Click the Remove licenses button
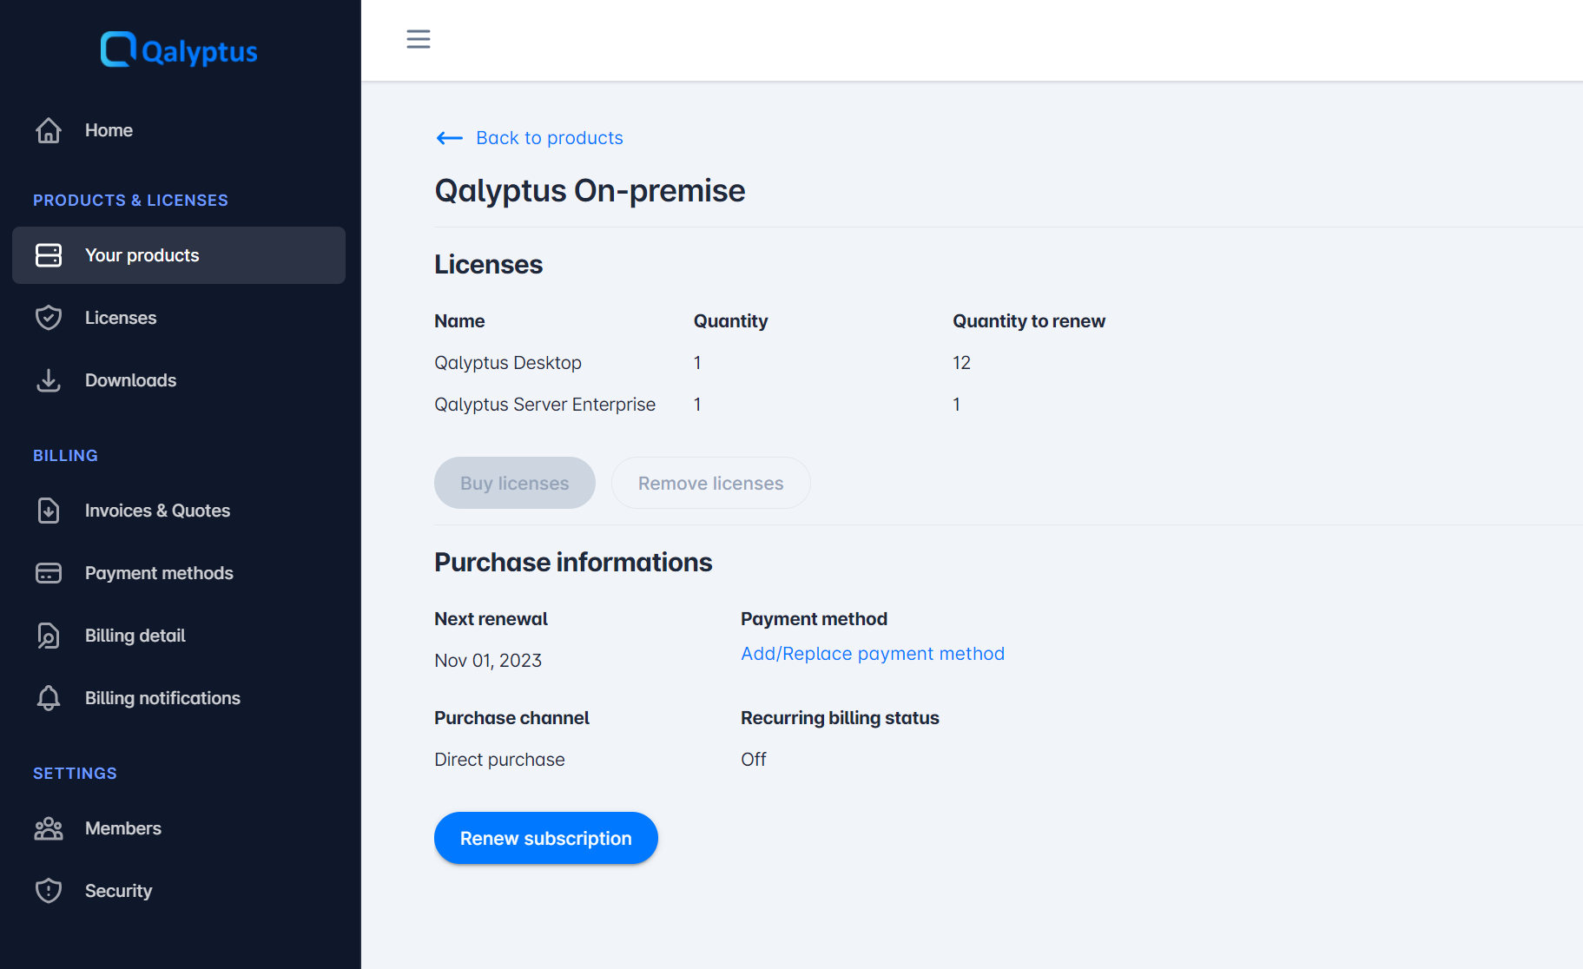 click(x=710, y=483)
